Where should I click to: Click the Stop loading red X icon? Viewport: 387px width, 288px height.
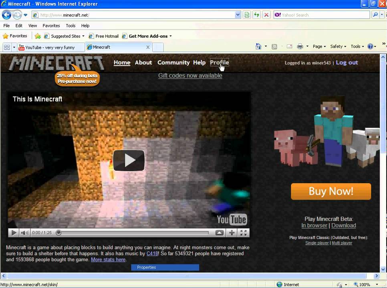pyautogui.click(x=266, y=15)
